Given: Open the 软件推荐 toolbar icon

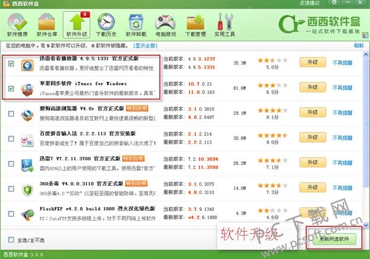Looking at the screenshot, I should (x=17, y=25).
